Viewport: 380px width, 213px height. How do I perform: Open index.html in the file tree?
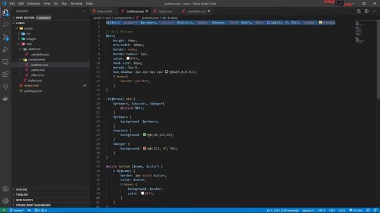point(31,85)
